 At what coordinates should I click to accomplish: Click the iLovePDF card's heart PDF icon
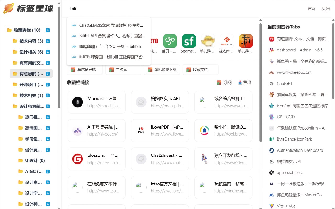(x=141, y=130)
